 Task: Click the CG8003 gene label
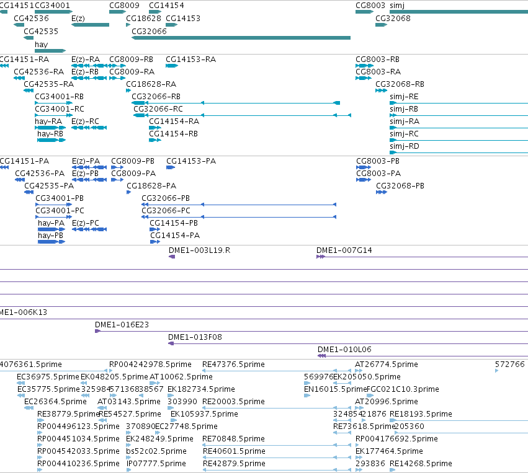tap(370, 6)
